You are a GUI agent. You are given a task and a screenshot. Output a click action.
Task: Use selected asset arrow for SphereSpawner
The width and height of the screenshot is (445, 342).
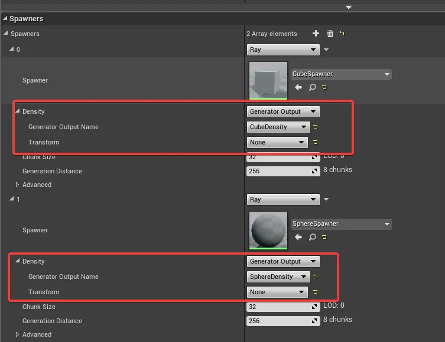click(298, 237)
